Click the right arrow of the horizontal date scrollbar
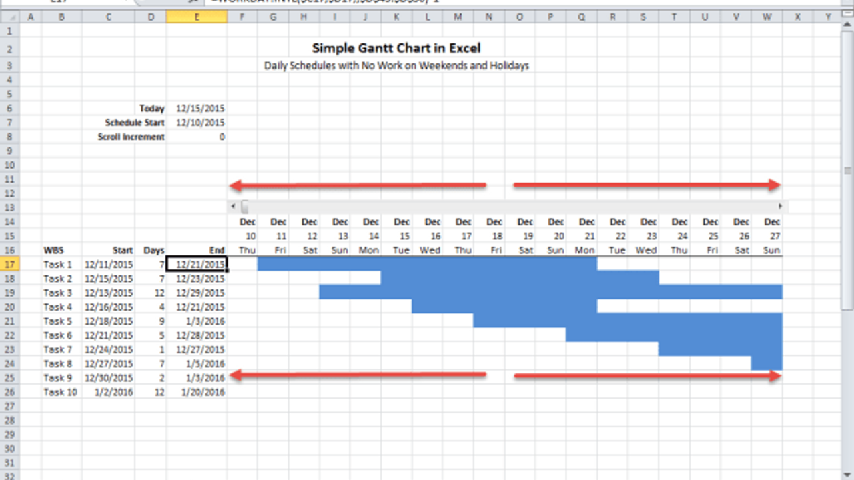The image size is (854, 480). click(x=779, y=207)
